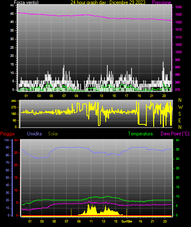This screenshot has width=191, height=227.
Task: Click the 80 value on blue humidity axis
Action: [x=7, y=155]
